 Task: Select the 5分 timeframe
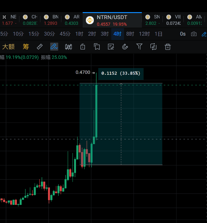4,34
